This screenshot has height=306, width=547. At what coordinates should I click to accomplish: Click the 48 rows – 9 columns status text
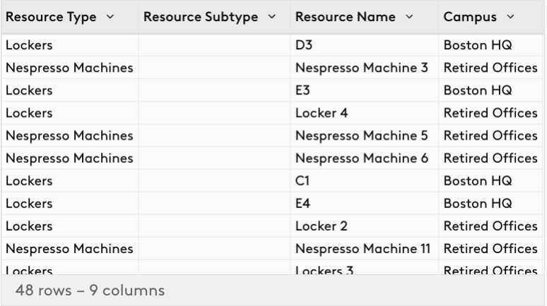(90, 290)
